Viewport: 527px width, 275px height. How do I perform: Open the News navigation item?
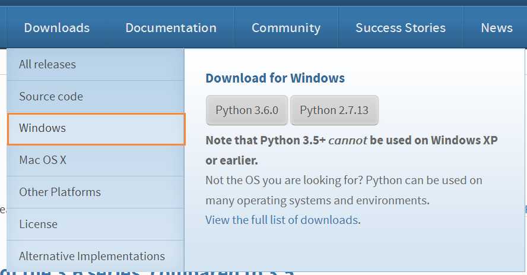(496, 27)
